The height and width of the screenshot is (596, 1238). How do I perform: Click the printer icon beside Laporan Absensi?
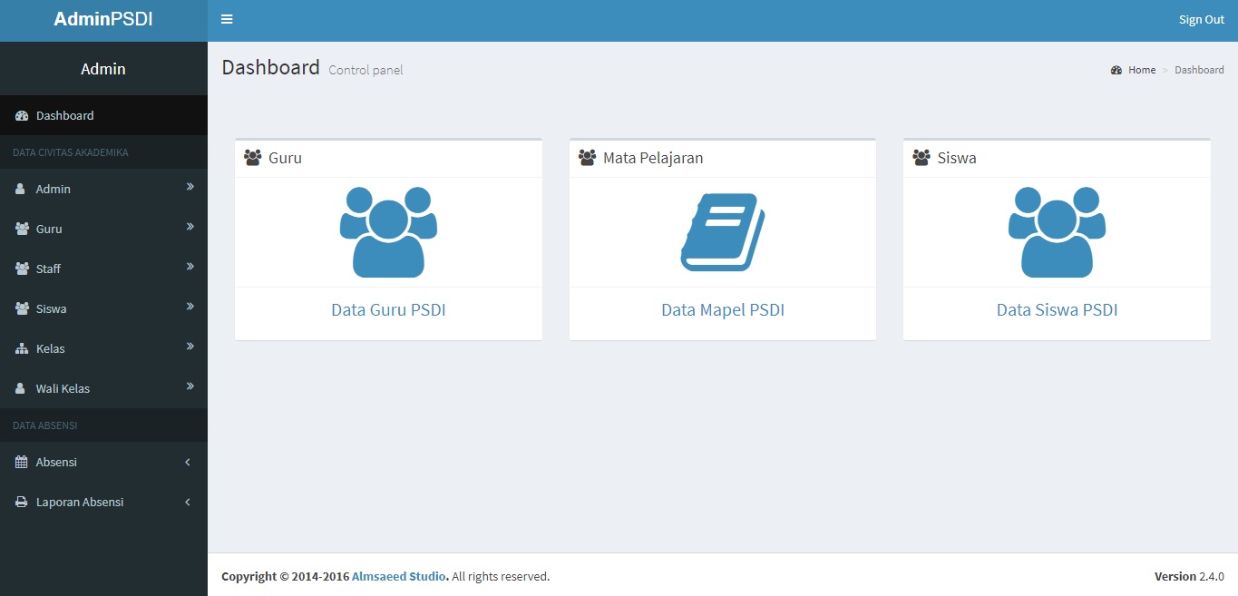(x=22, y=503)
